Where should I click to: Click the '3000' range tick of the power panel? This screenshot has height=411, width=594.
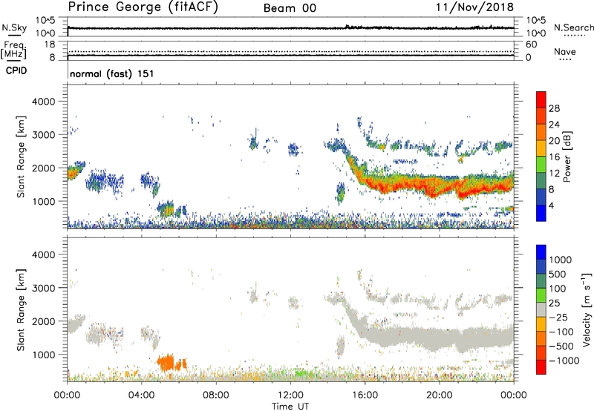[43, 135]
